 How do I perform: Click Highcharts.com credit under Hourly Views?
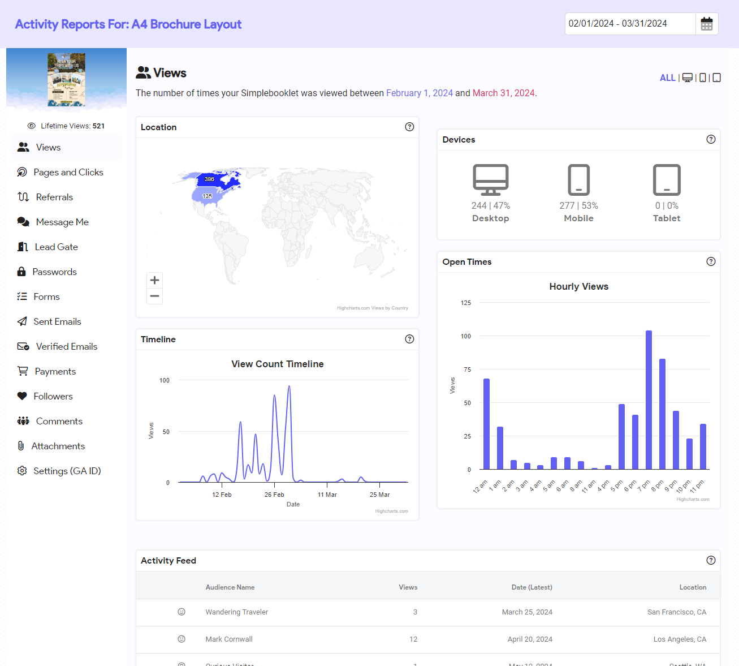[693, 499]
